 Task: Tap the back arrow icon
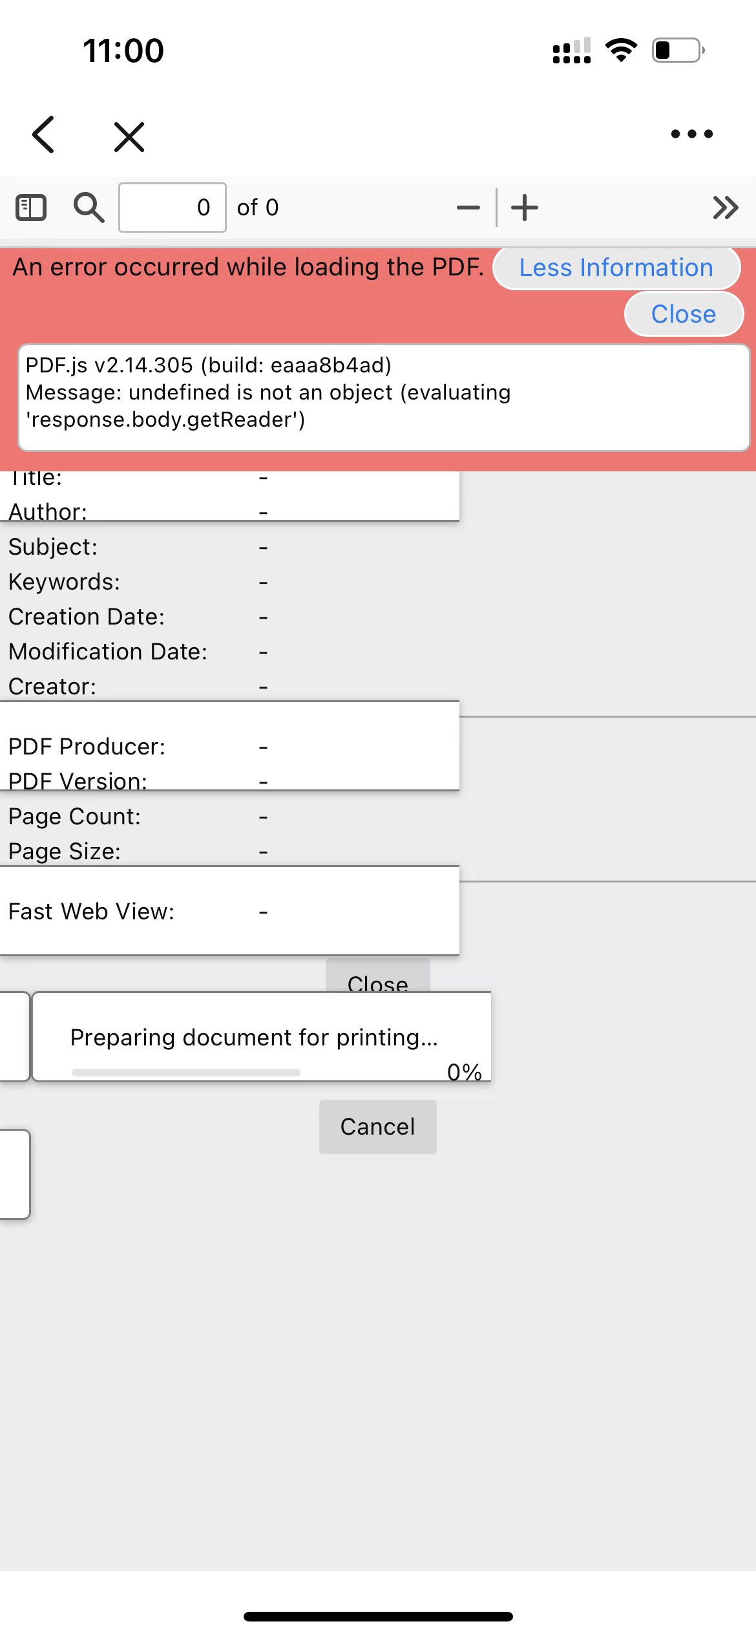[43, 134]
